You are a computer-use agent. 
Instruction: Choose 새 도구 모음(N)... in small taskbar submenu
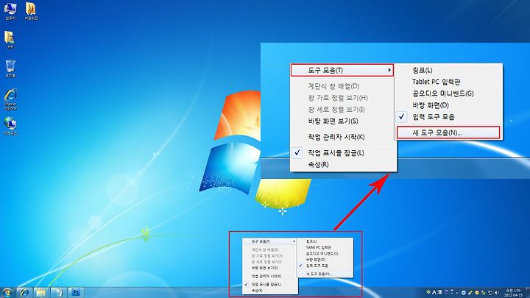325,274
